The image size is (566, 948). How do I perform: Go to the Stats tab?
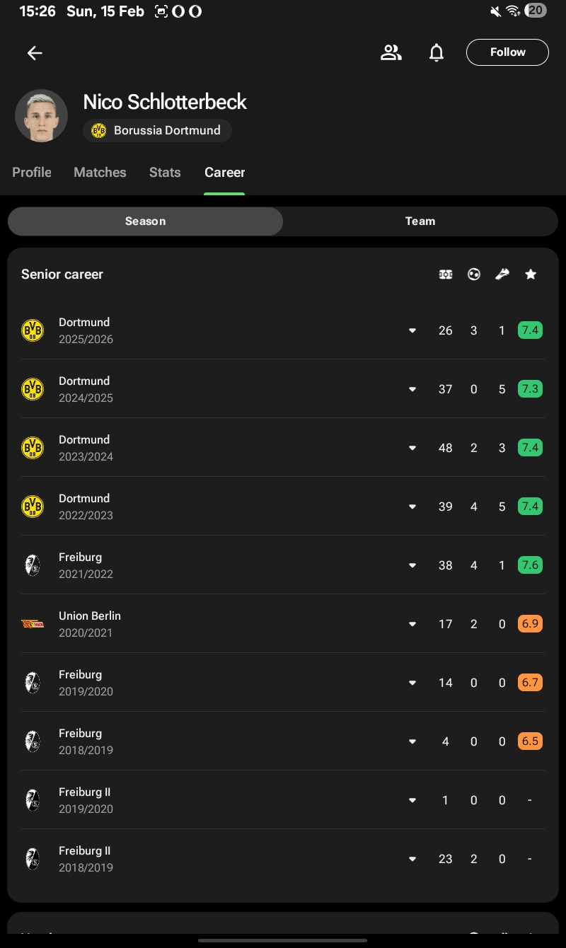[x=165, y=173]
